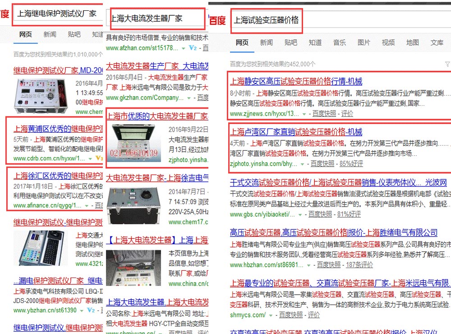Click the search box containing 上海继电保护测试仪厂家

[x=58, y=14]
